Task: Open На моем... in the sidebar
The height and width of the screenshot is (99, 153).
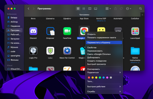Action: [14, 43]
